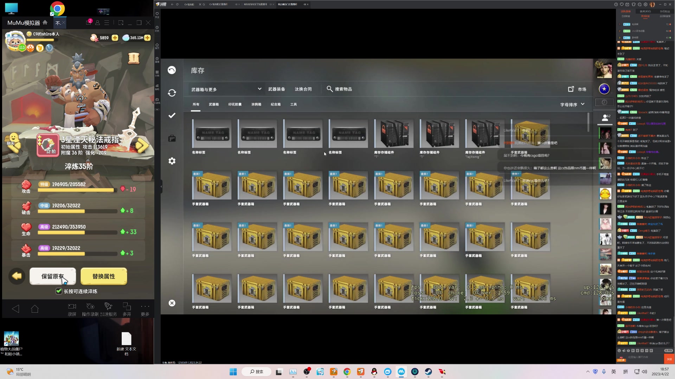Image resolution: width=675 pixels, height=379 pixels.
Task: Click the magnifier search icon in inventory
Action: click(329, 89)
